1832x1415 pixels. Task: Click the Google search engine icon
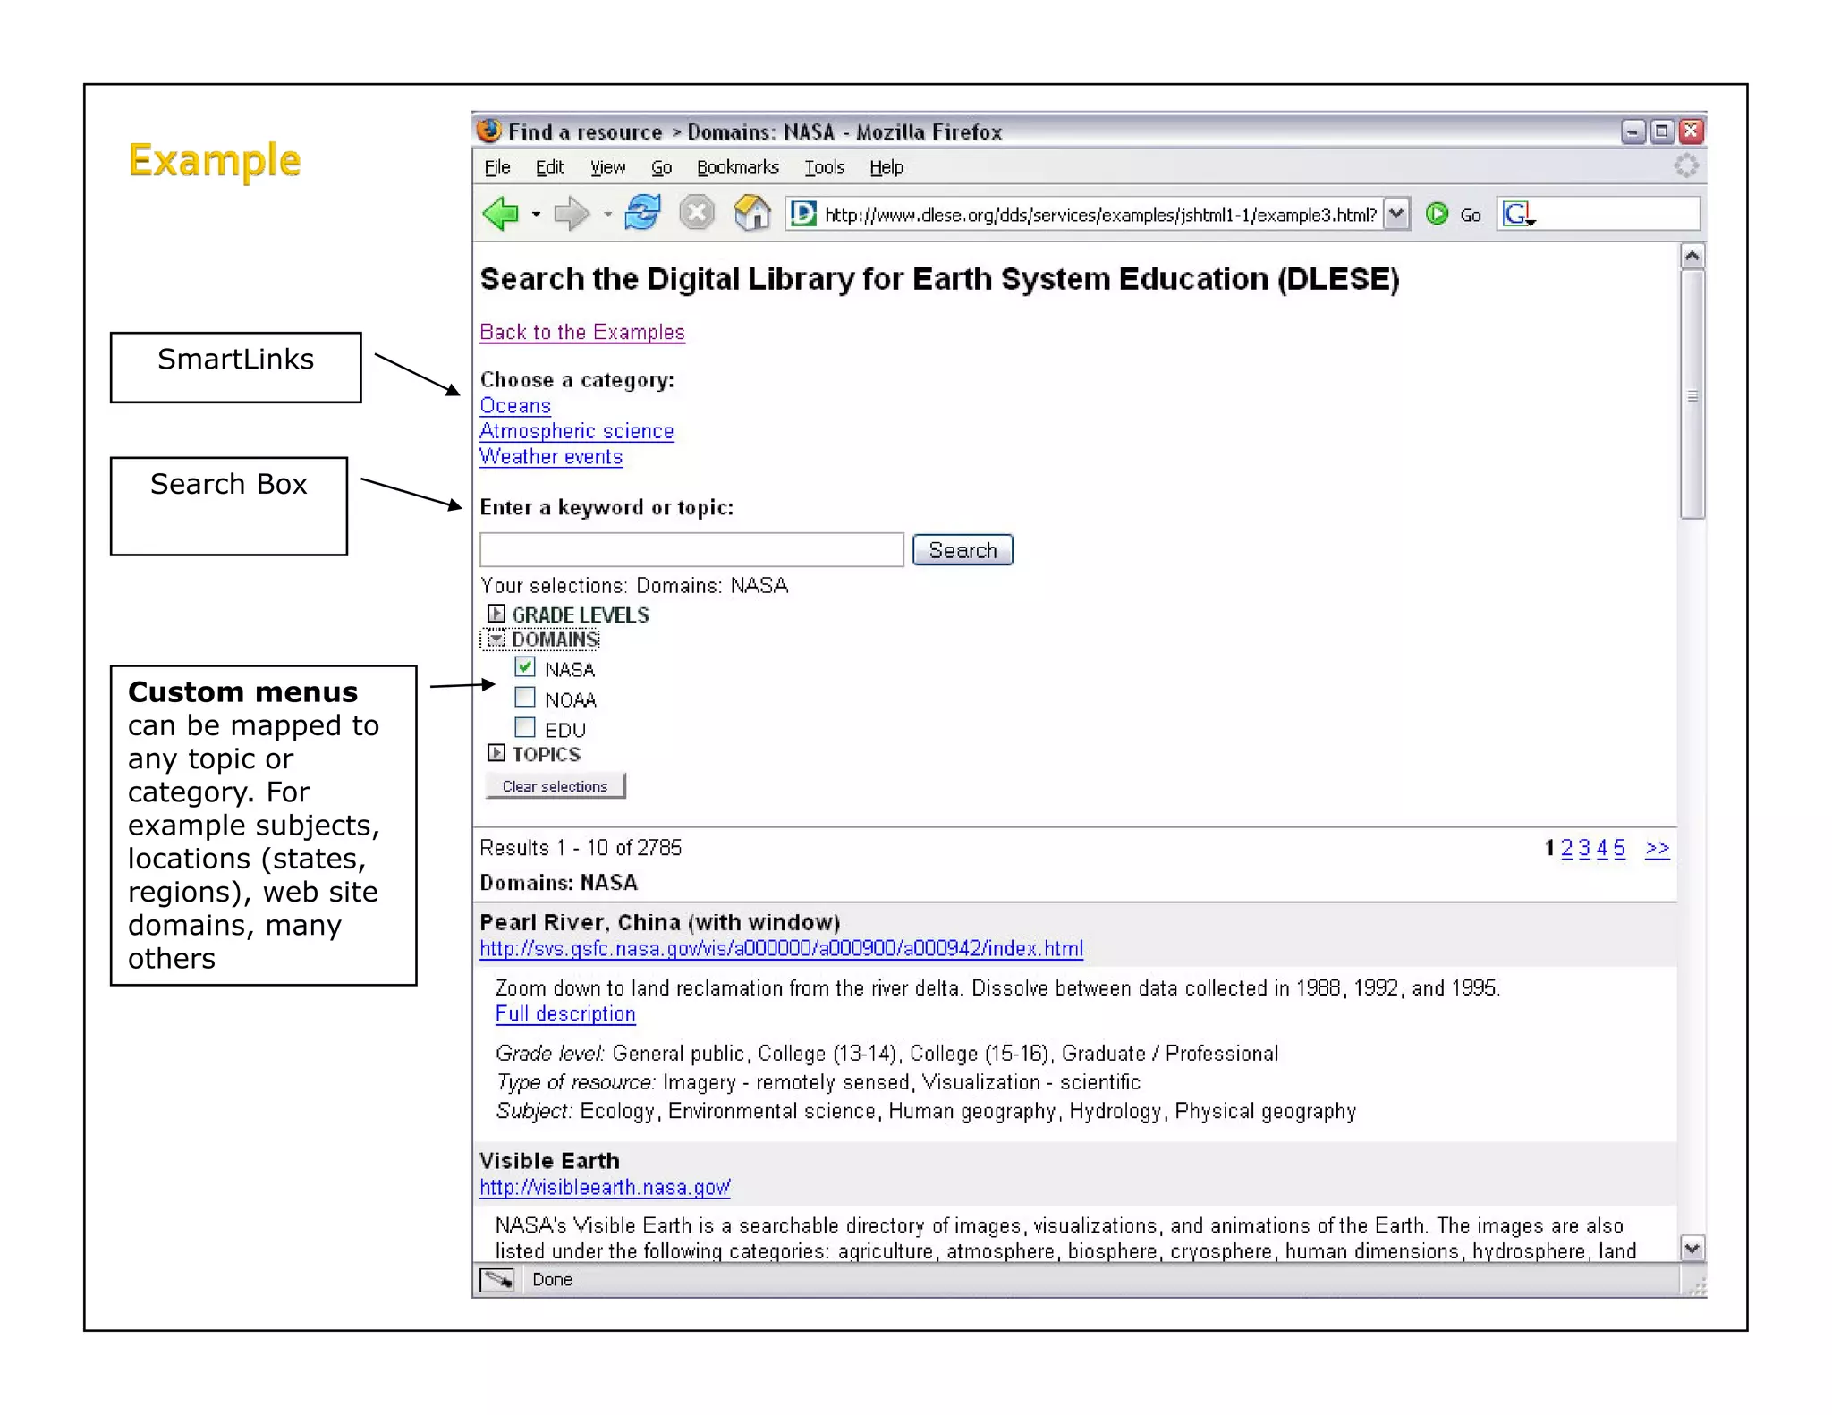[x=1516, y=214]
